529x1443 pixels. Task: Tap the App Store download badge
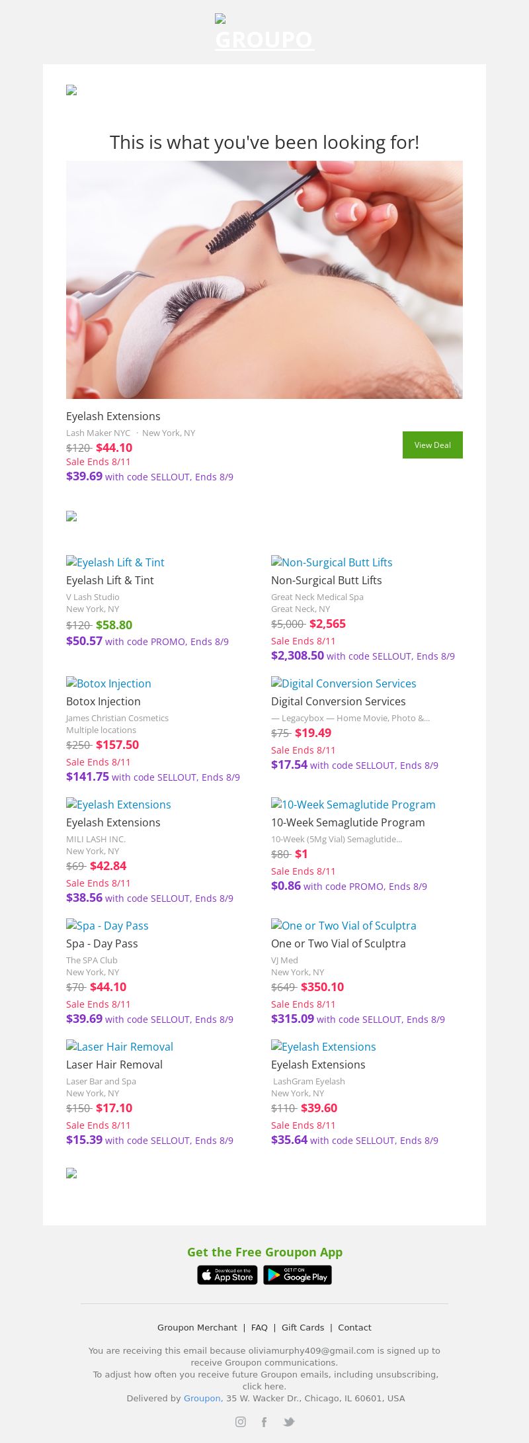[227, 1274]
